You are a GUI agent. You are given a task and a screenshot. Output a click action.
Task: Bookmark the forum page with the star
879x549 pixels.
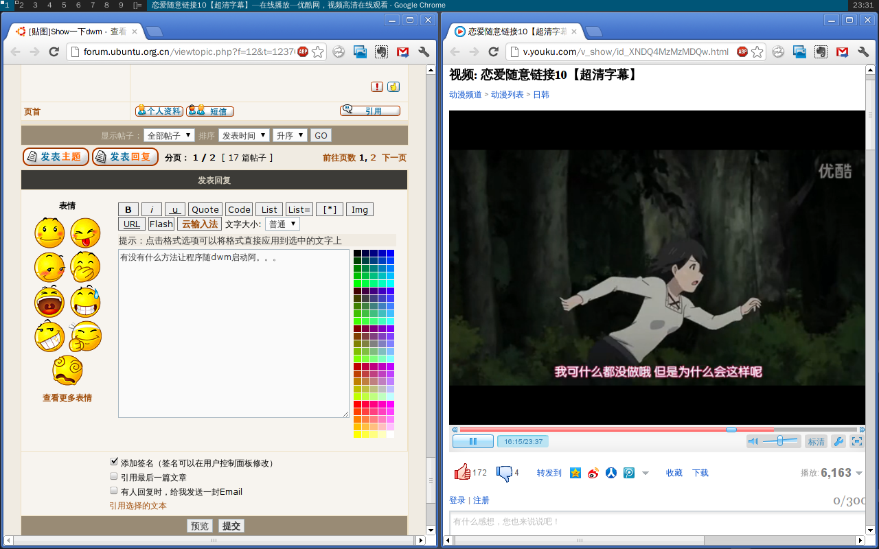point(317,51)
